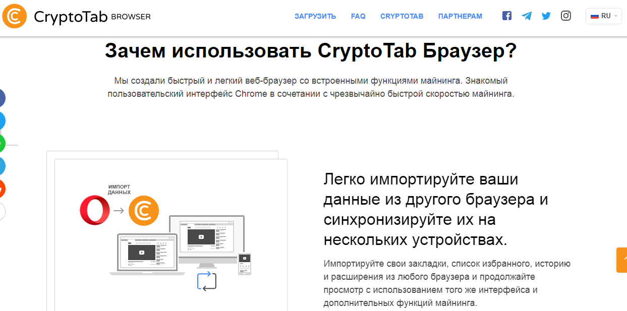The image size is (627, 311).
Task: Open the Twitter profile icon in header
Action: coord(546,16)
